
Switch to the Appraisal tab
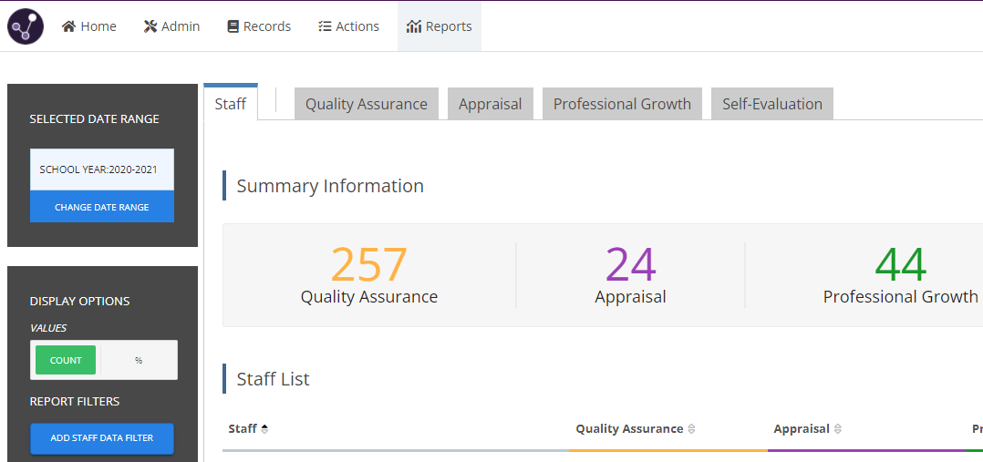(490, 104)
